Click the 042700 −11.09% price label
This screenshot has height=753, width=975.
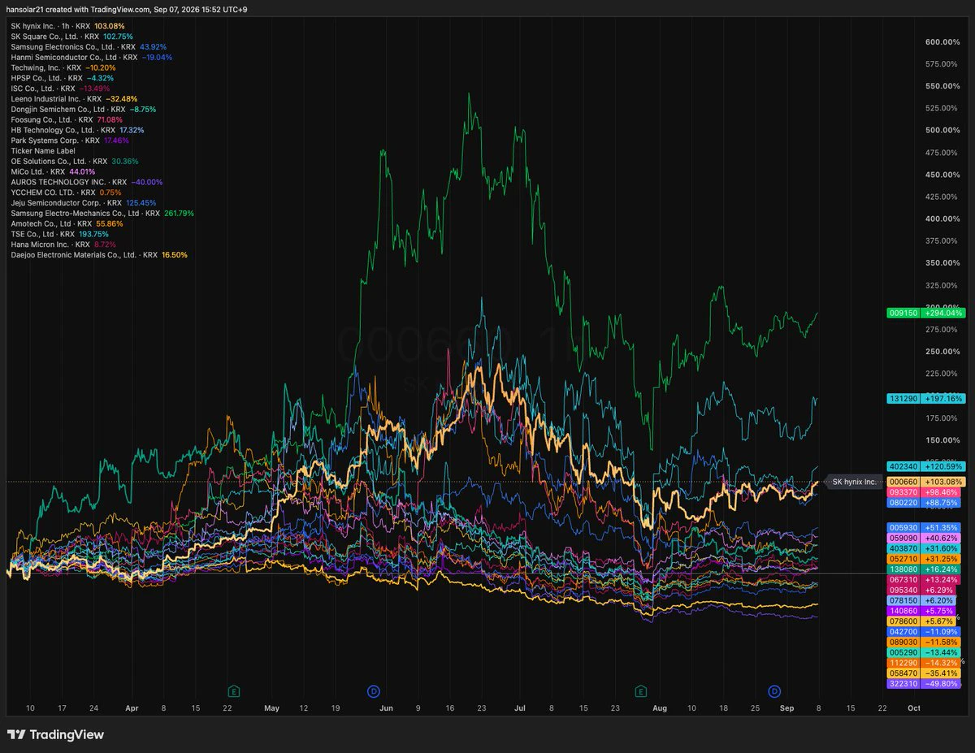click(x=925, y=632)
